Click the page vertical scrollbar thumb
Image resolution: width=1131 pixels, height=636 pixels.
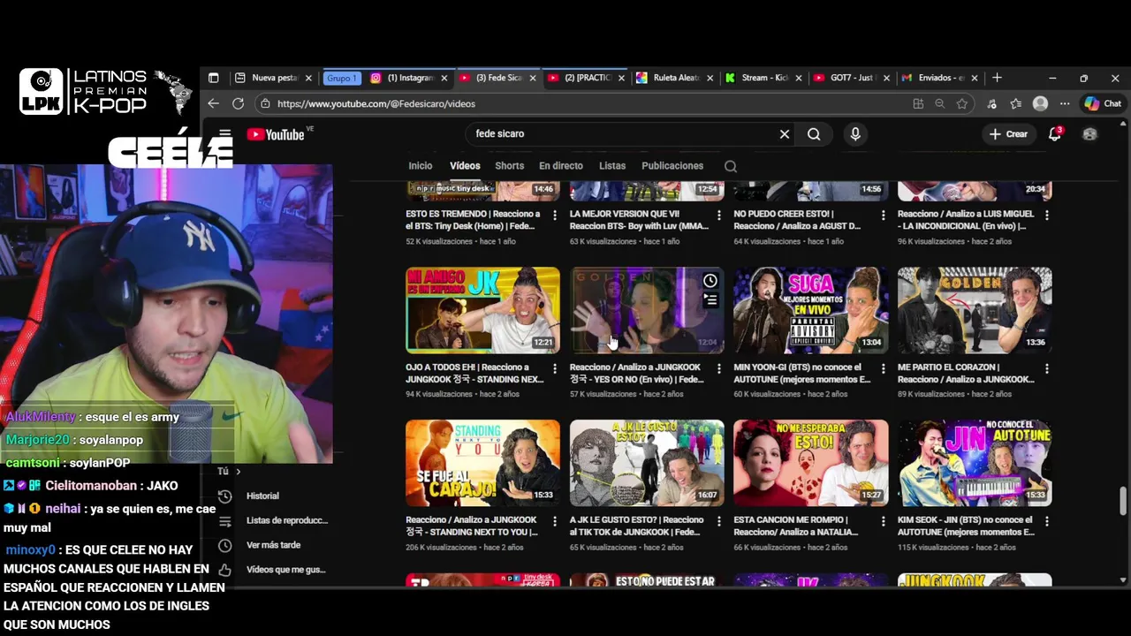click(1123, 500)
